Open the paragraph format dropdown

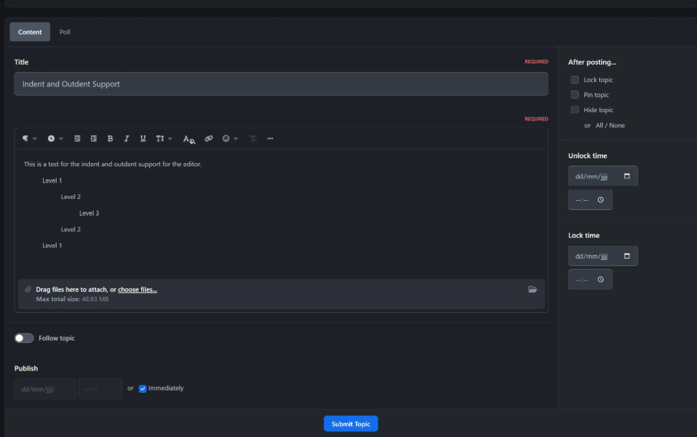click(x=29, y=138)
